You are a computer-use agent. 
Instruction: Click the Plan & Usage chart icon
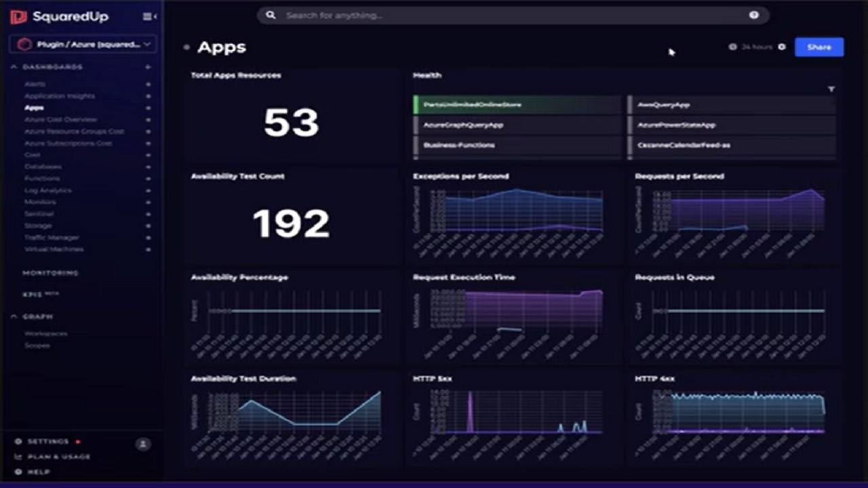pos(18,457)
